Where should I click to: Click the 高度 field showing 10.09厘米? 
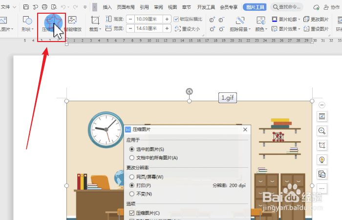point(149,19)
